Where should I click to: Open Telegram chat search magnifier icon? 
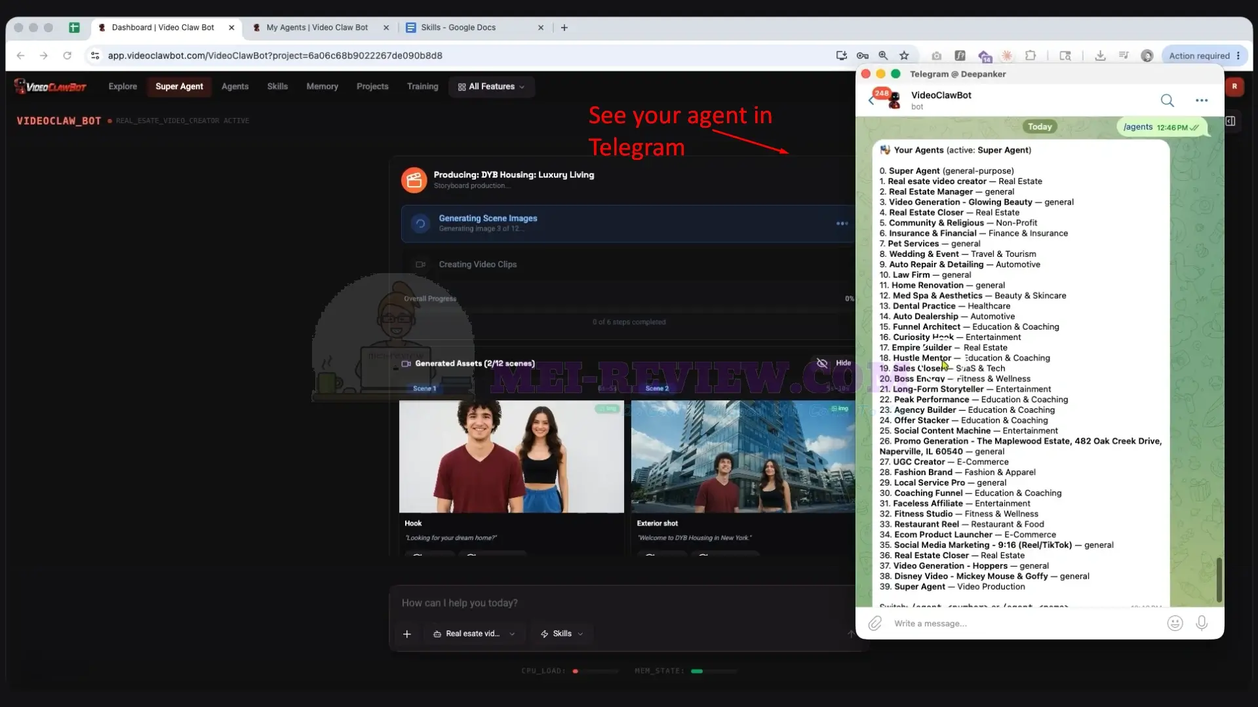[1167, 100]
